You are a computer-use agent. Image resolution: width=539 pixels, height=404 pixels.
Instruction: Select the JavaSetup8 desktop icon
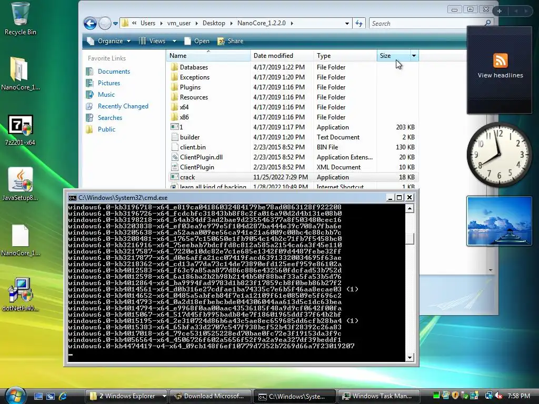[x=20, y=184]
